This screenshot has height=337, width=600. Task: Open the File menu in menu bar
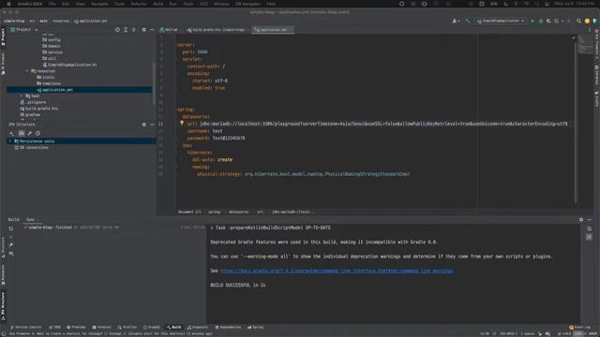click(x=52, y=4)
